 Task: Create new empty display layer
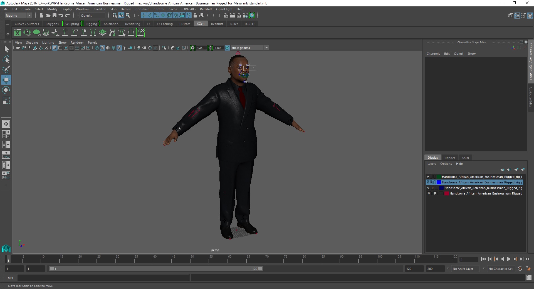tap(516, 170)
